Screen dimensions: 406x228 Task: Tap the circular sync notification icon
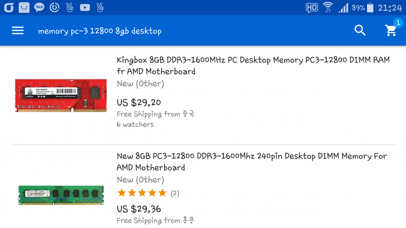coord(54,7)
